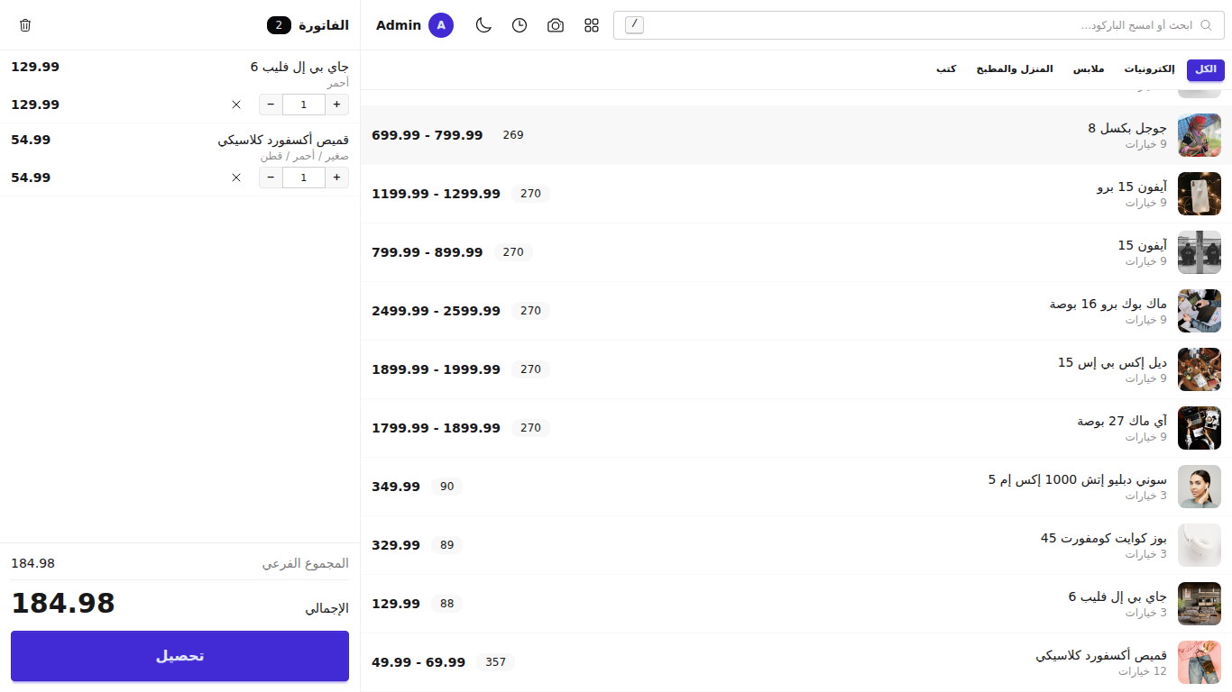Click the invoice item count badge 2
Screen dimensions: 1232x692
point(280,25)
